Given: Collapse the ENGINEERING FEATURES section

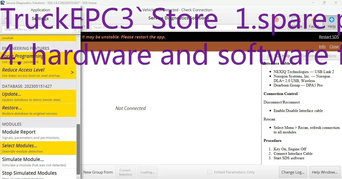Looking at the screenshot, I should click(x=26, y=48).
